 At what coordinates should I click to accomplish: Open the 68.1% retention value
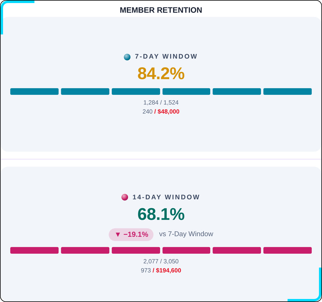coord(161,214)
